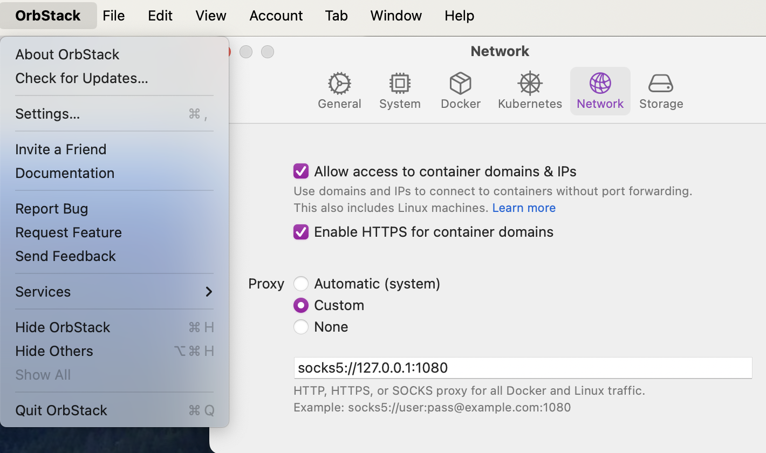
Task: Follow the Learn more link
Action: [x=524, y=208]
